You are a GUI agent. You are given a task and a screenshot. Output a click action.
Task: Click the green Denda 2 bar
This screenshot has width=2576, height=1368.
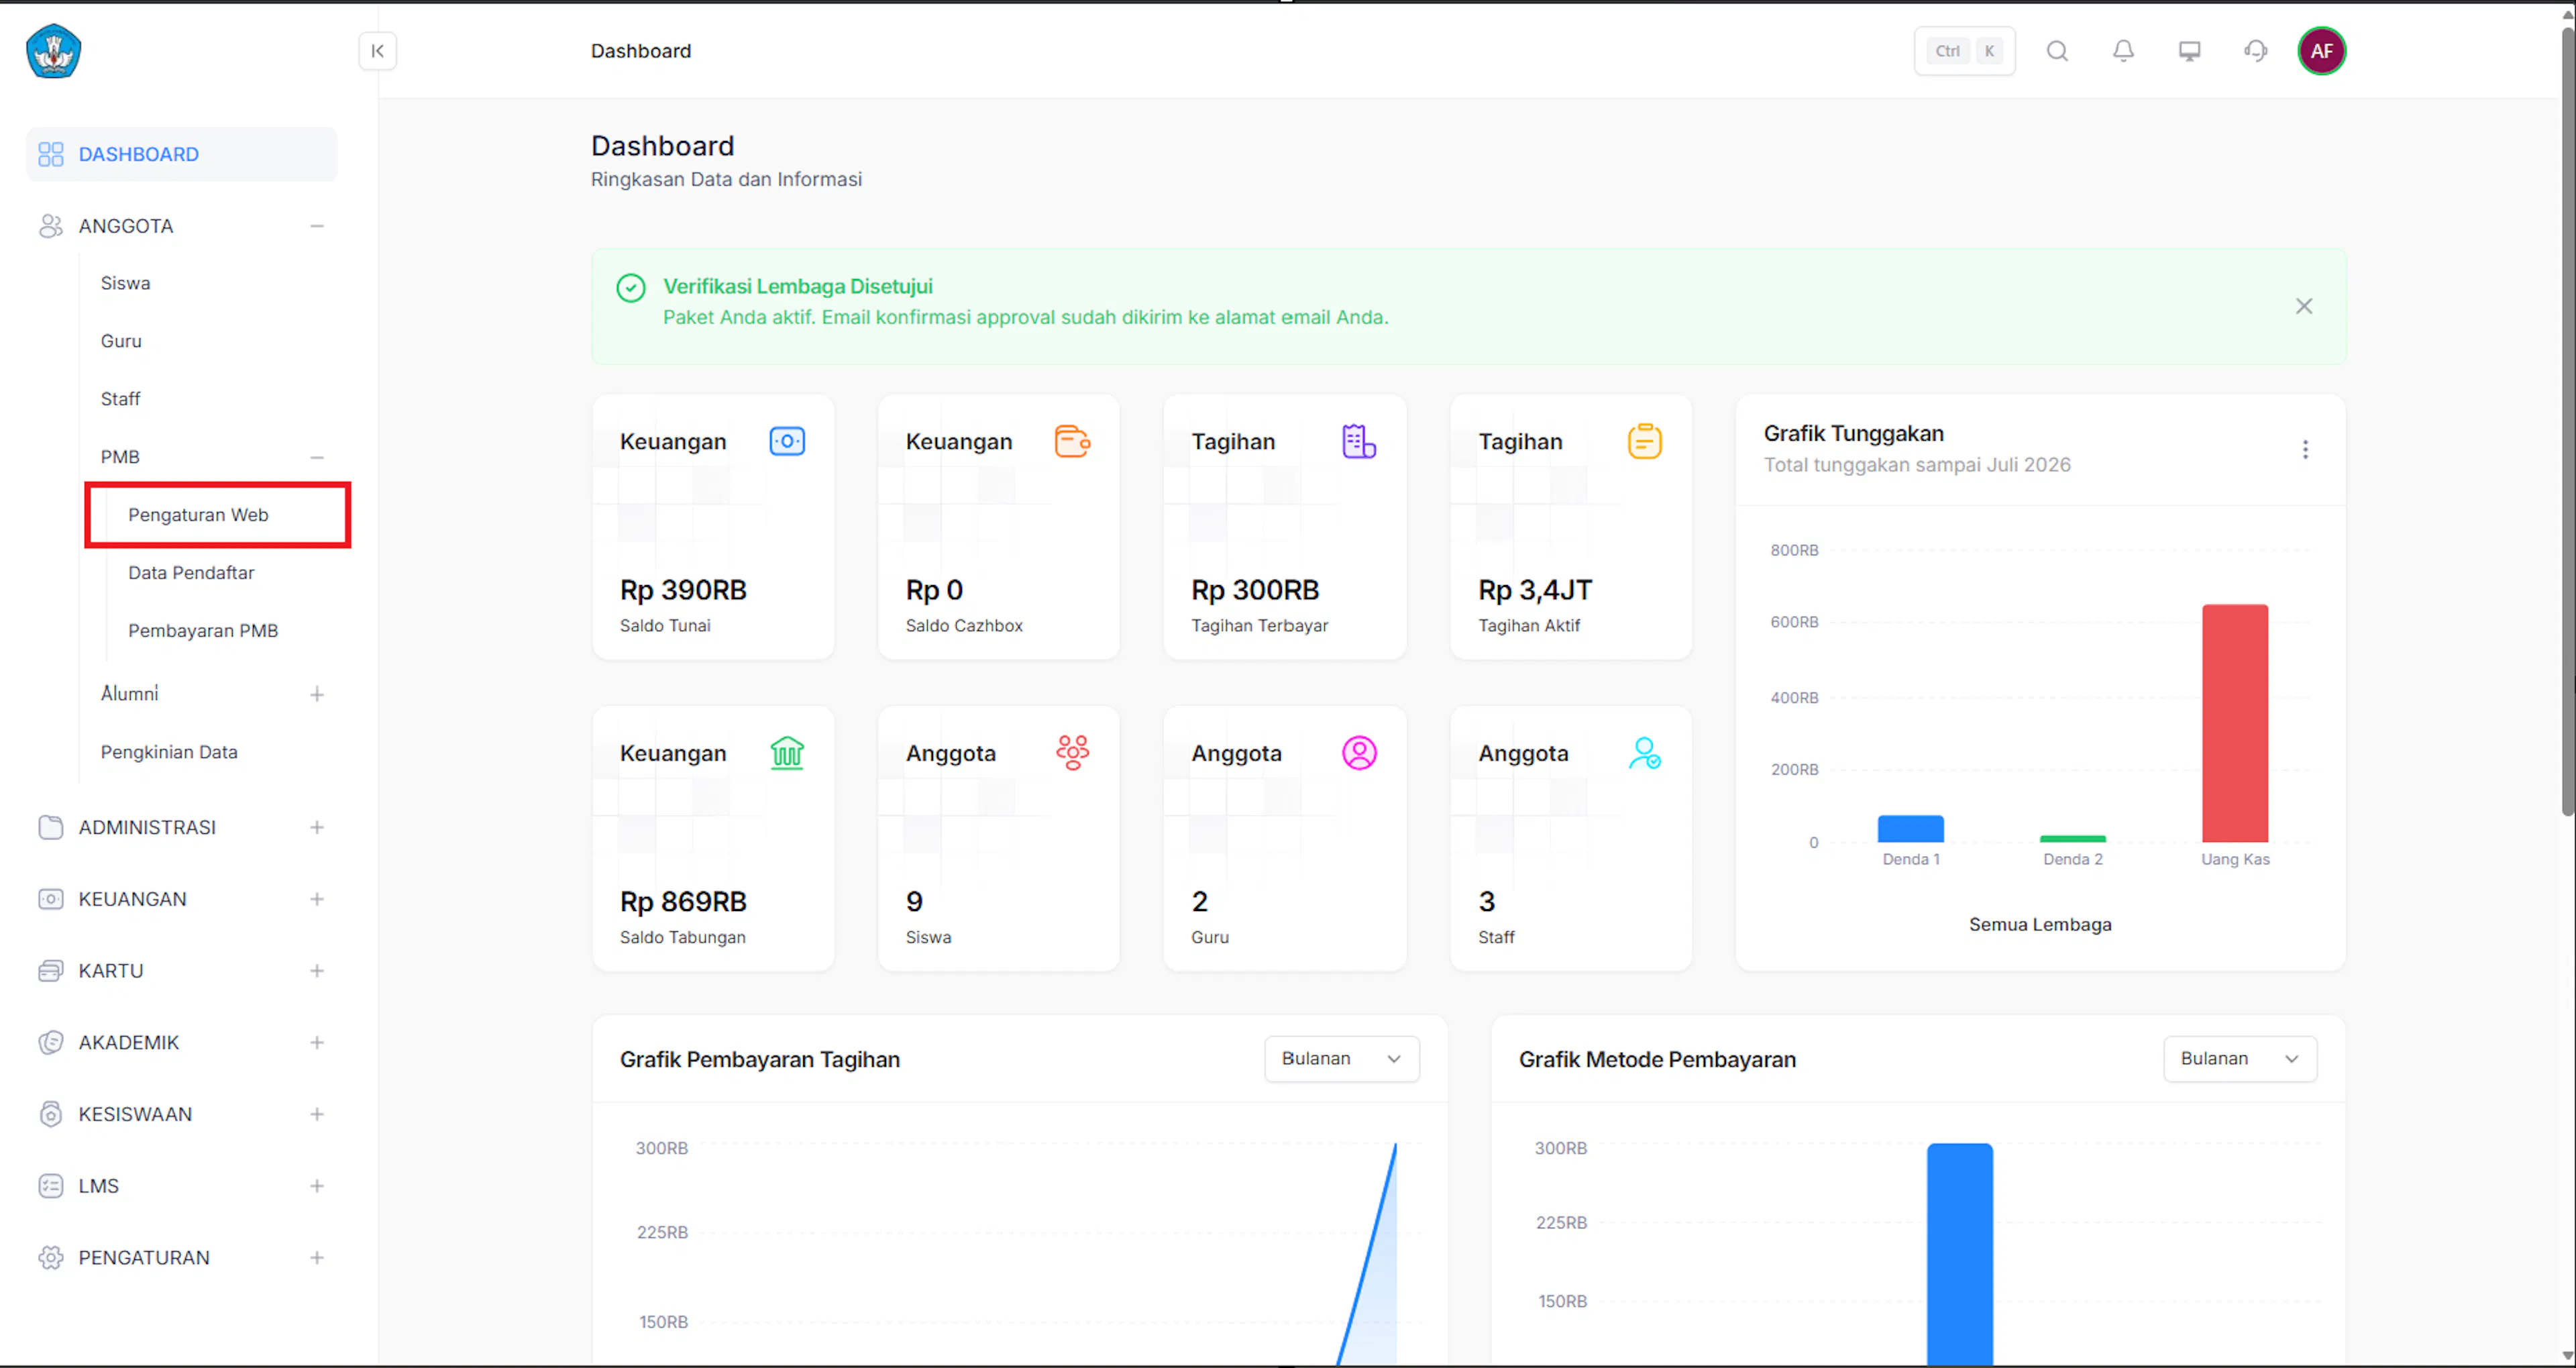[x=2072, y=839]
